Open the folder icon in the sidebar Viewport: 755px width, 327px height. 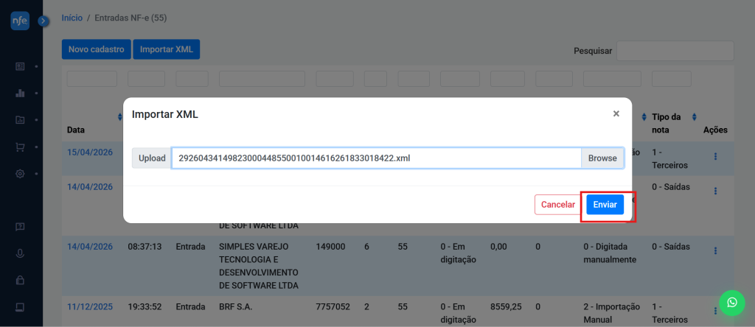[x=20, y=120]
